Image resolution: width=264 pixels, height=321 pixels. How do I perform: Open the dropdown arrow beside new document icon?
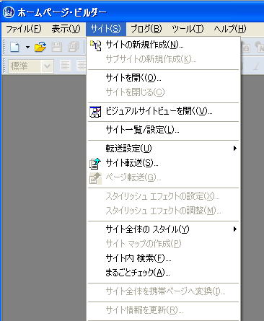click(x=27, y=47)
